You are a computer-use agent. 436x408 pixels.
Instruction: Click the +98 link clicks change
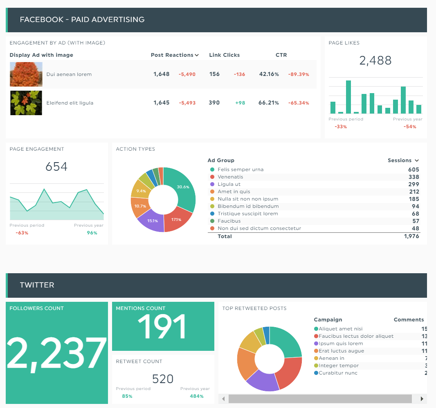(240, 103)
